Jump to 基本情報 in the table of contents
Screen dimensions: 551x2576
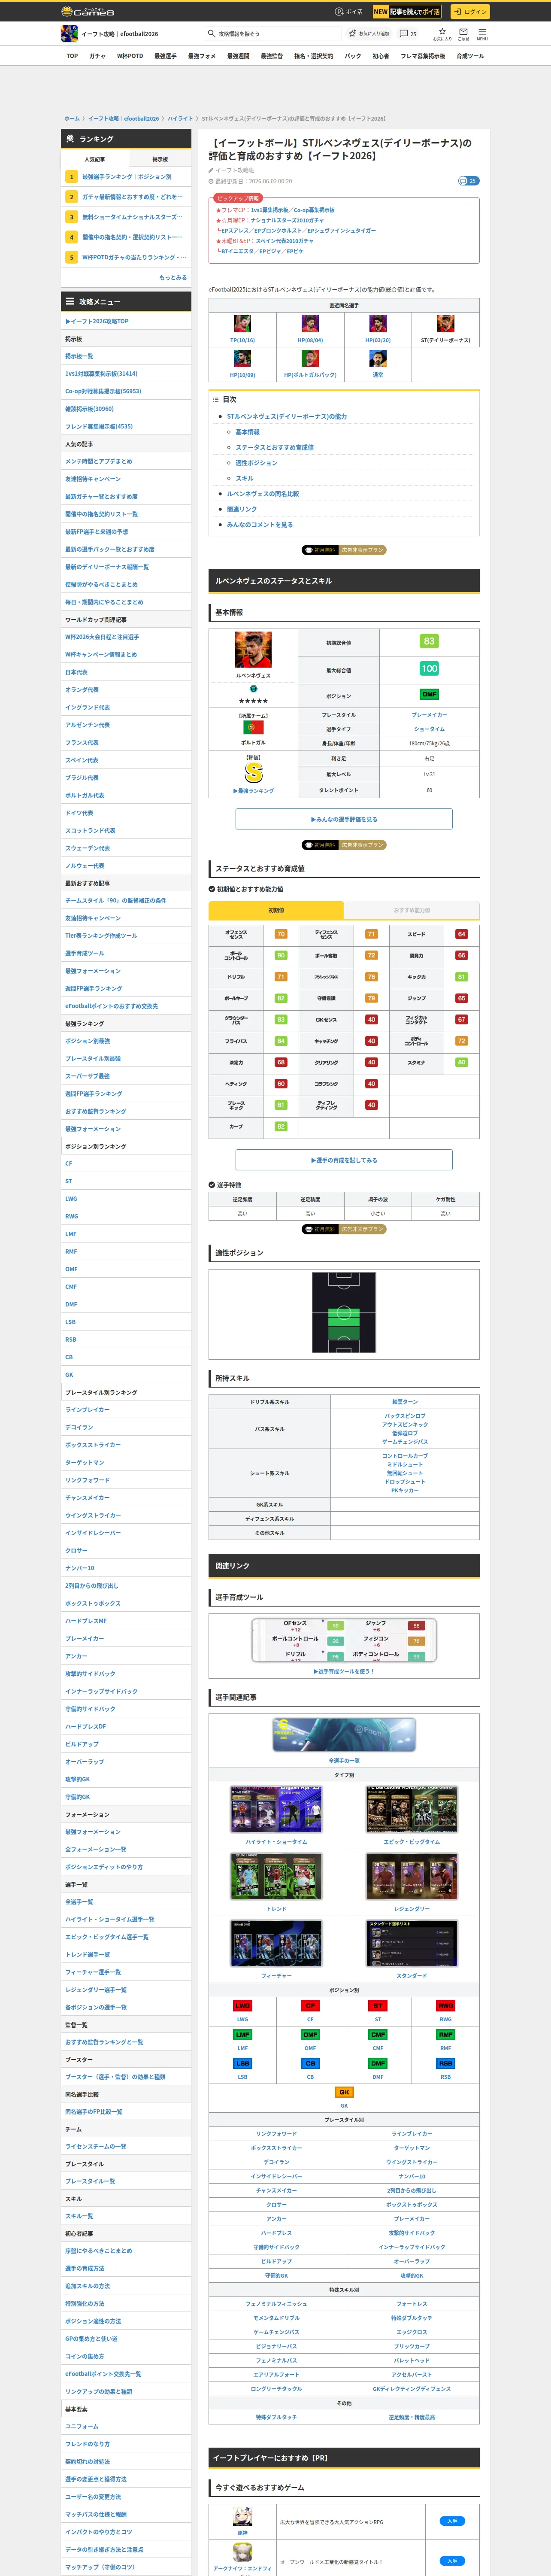247,432
